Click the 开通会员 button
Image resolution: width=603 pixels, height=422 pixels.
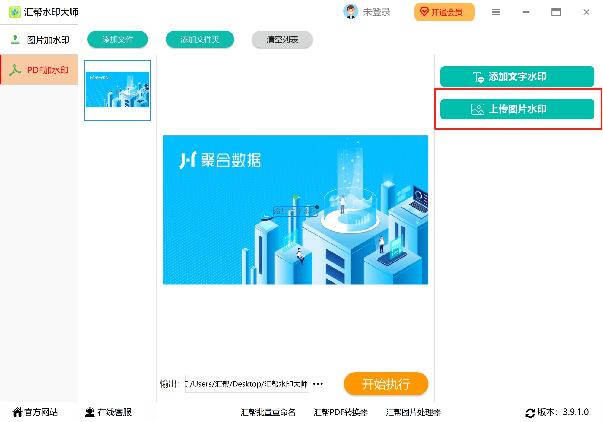[x=444, y=12]
